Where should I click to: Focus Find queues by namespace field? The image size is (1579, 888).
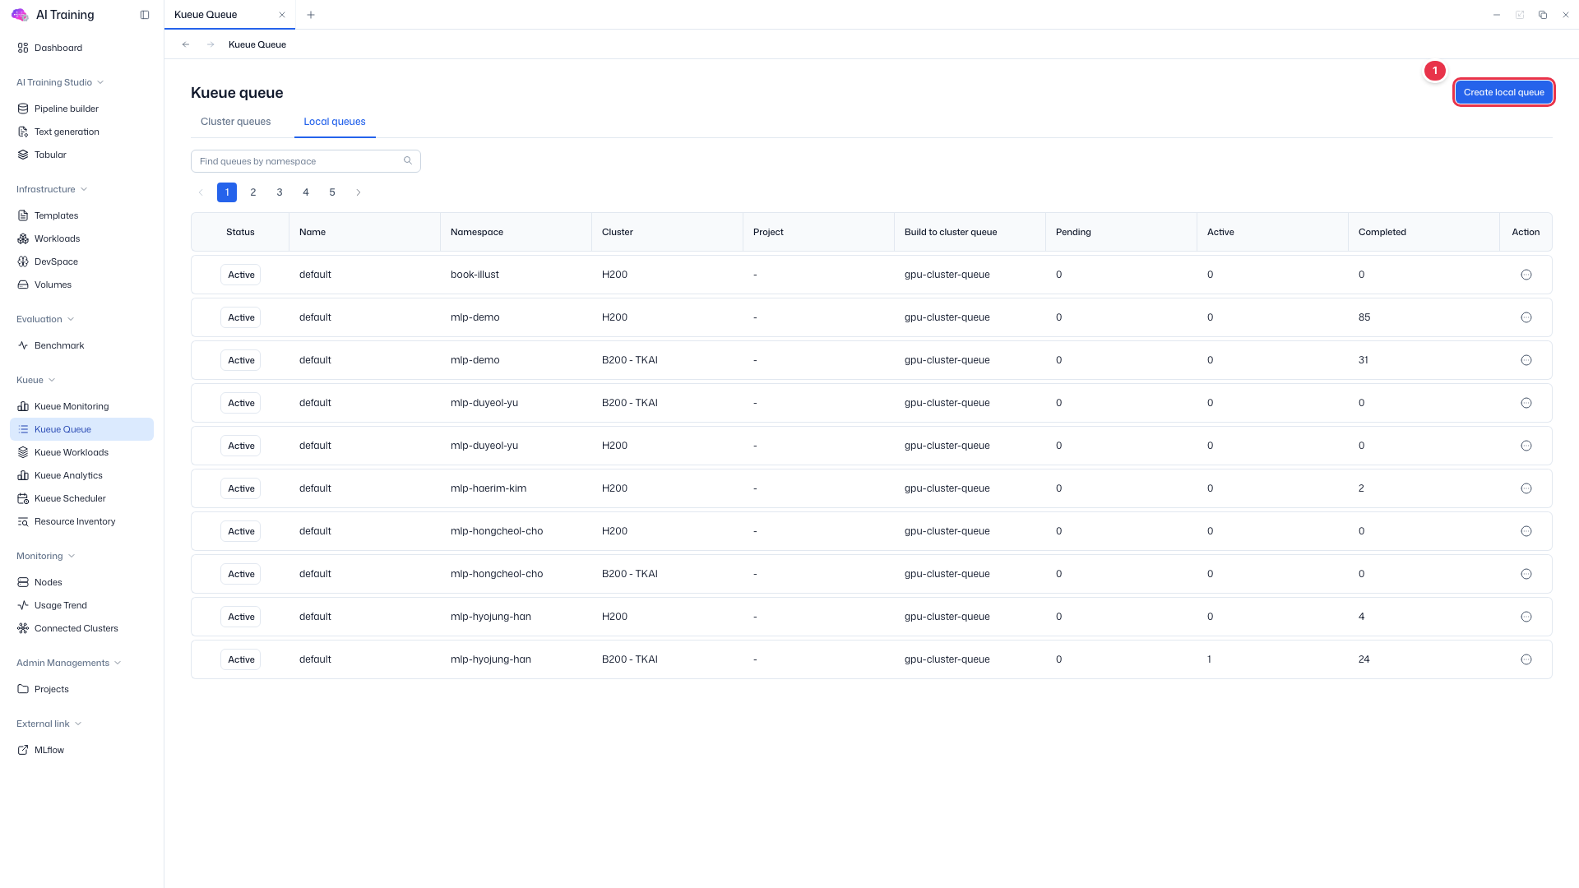click(306, 161)
